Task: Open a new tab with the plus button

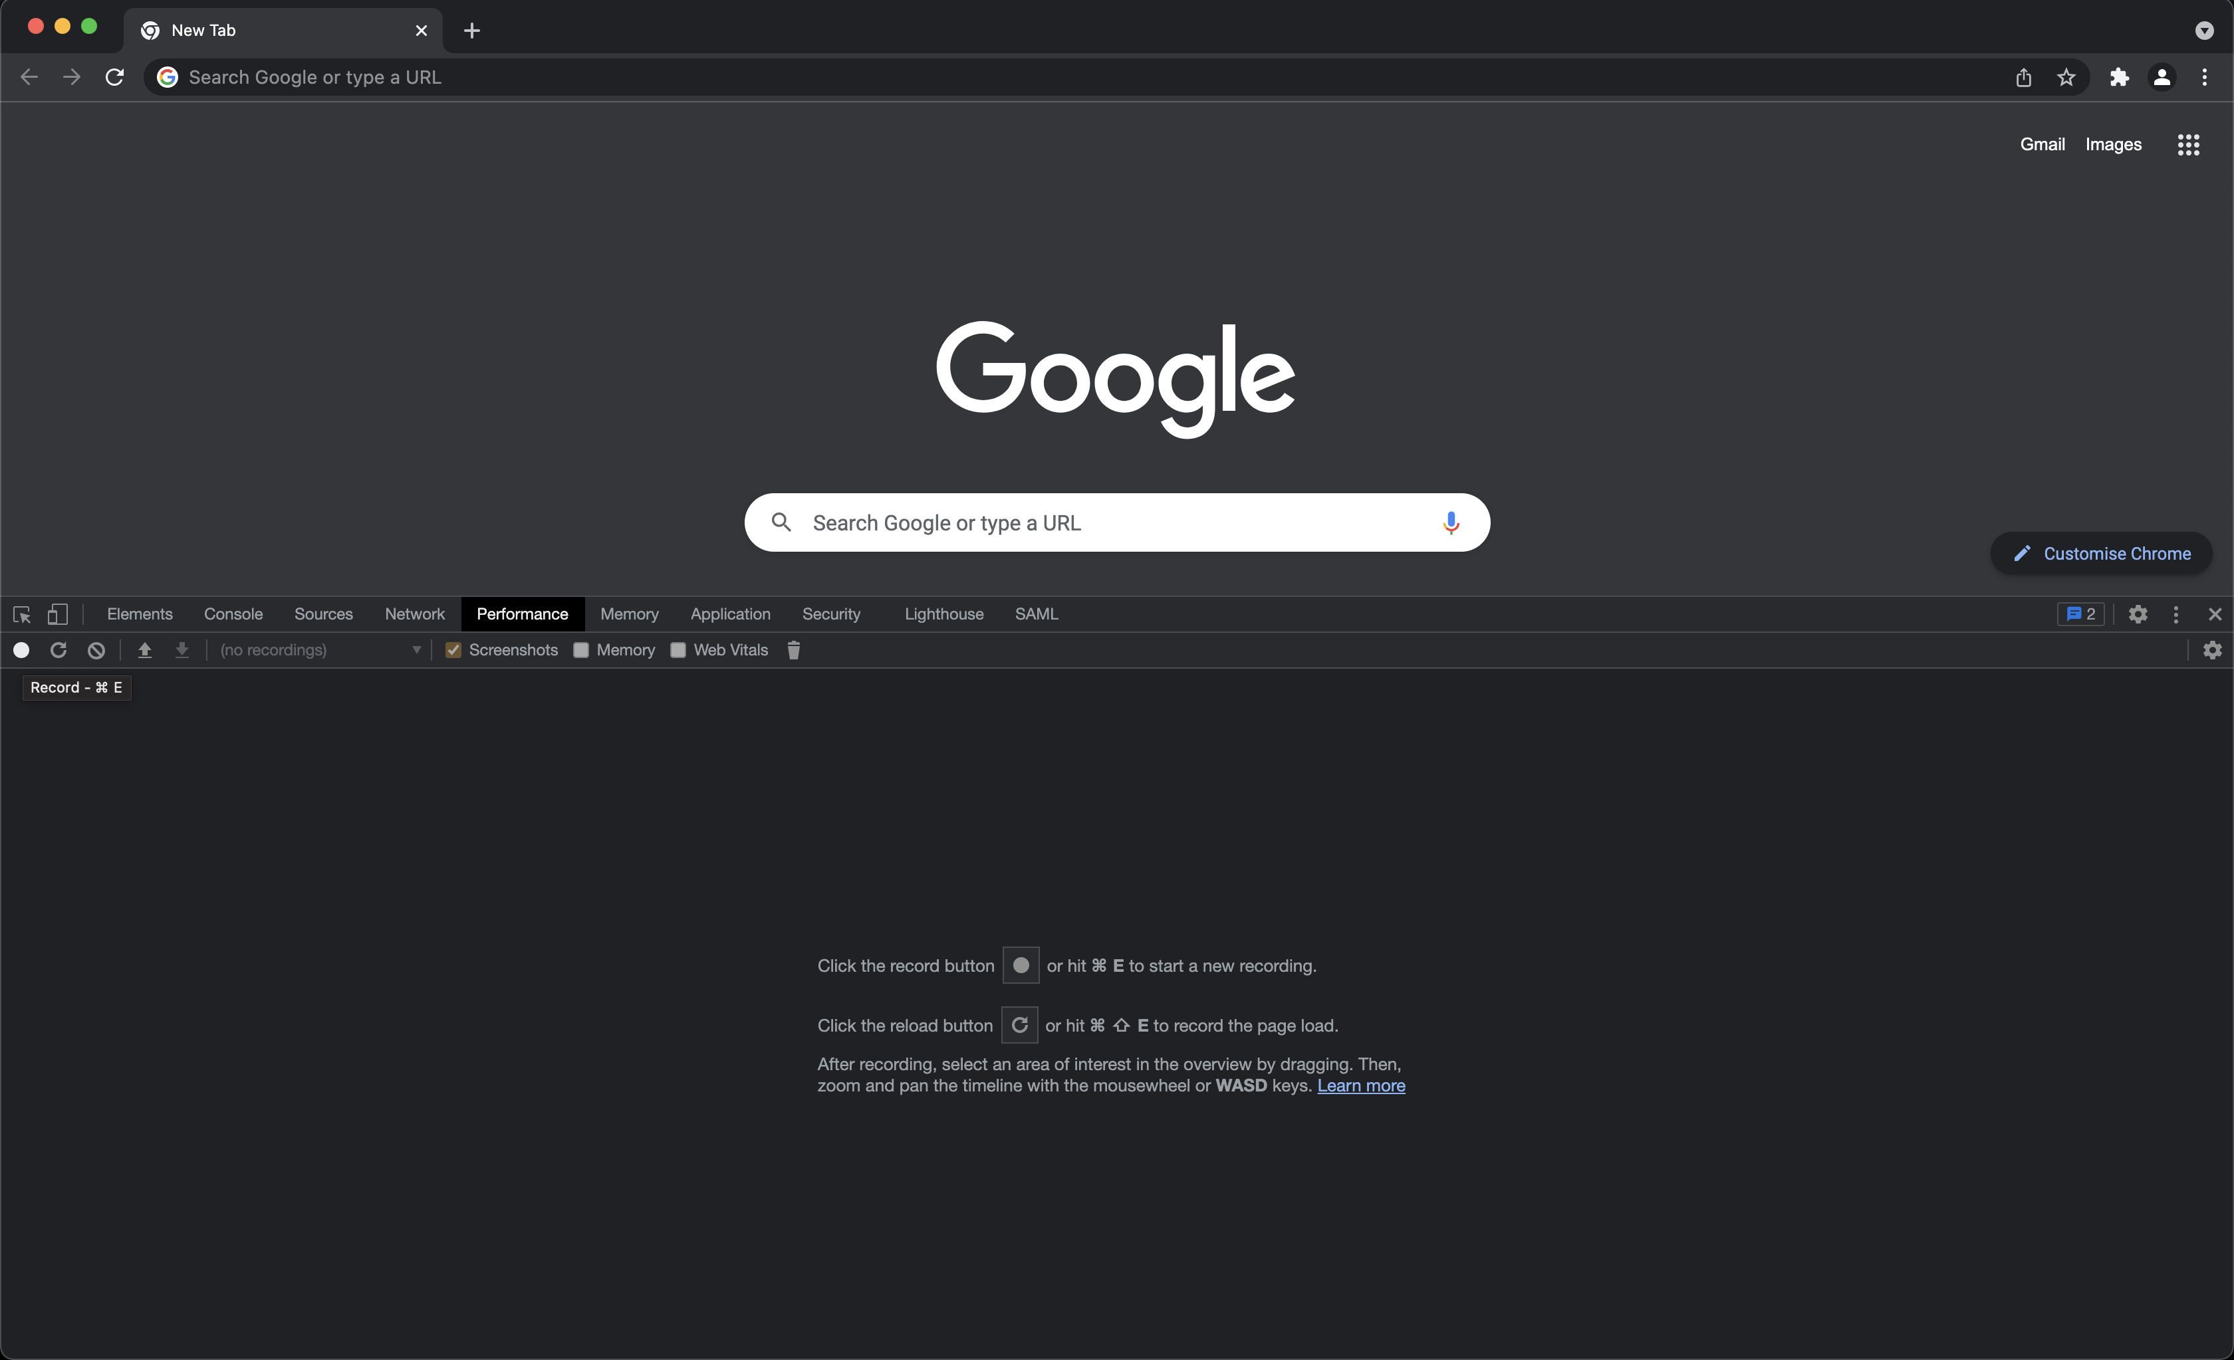Action: tap(471, 31)
